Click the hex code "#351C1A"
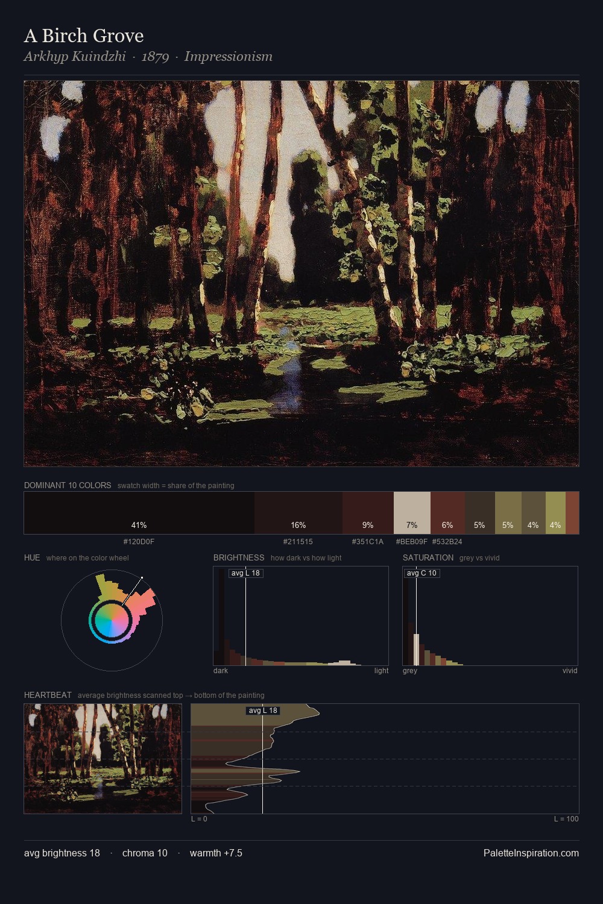This screenshot has width=603, height=904. coord(368,542)
